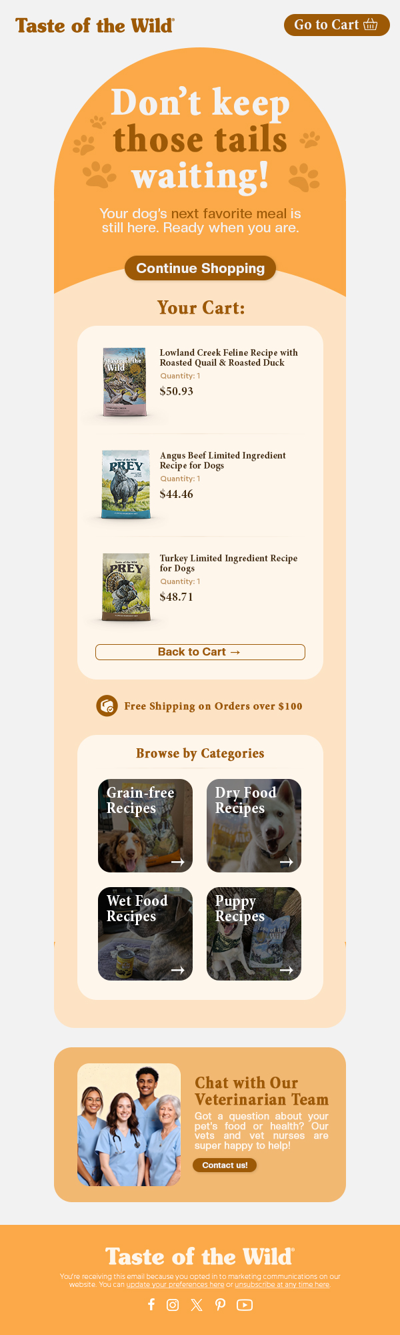Click unsubscribe at any time here link
The height and width of the screenshot is (1335, 400).
(282, 1284)
